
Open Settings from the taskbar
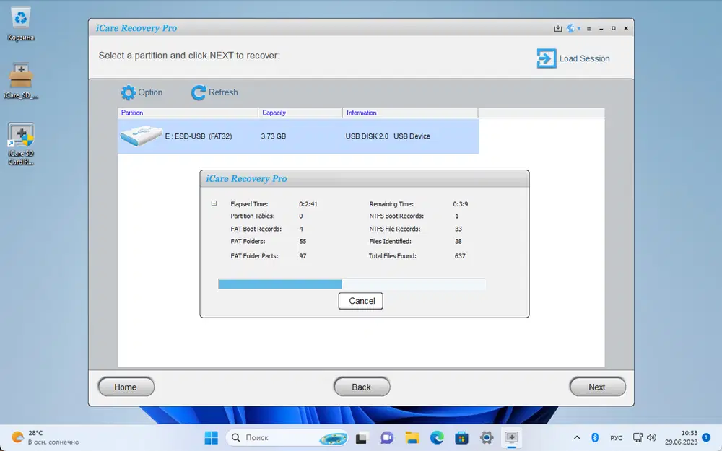(x=486, y=438)
